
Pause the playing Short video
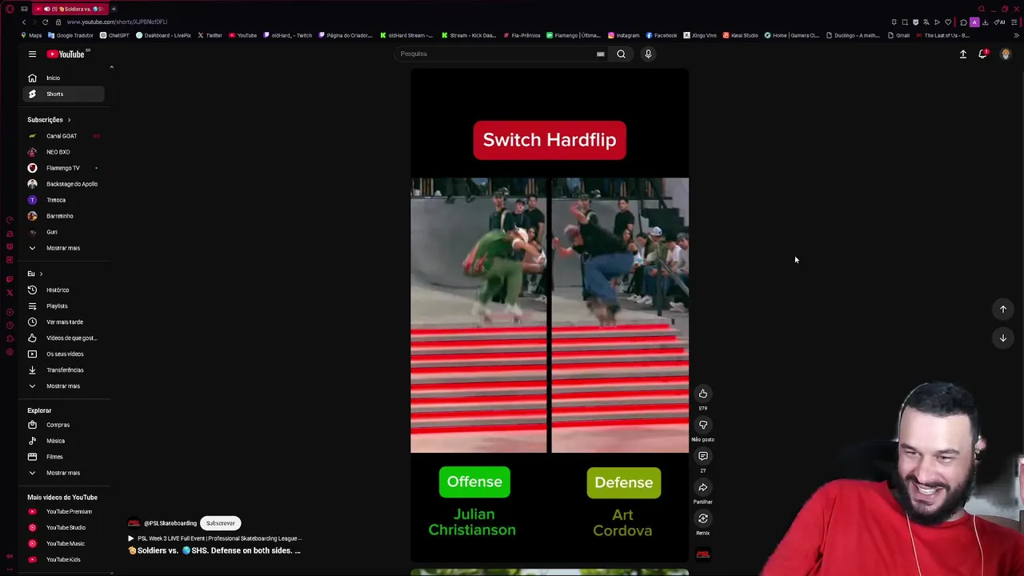[550, 315]
